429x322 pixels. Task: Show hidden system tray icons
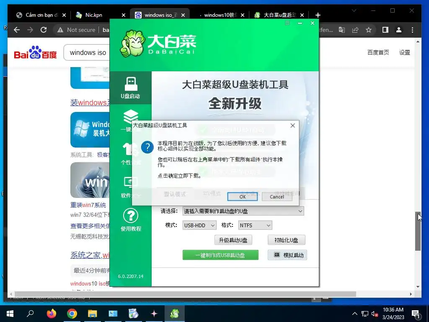(x=354, y=314)
